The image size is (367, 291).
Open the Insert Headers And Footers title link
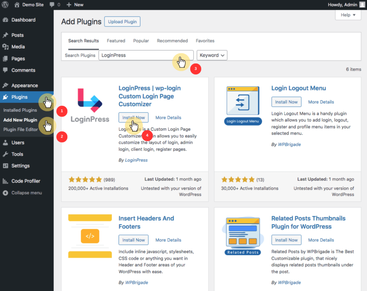[146, 222]
